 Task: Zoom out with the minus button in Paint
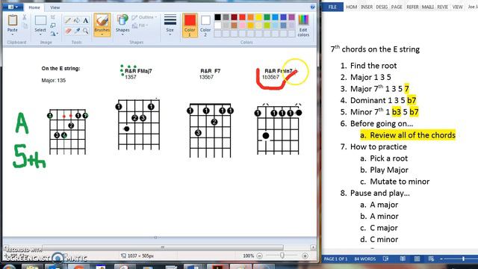259,256
